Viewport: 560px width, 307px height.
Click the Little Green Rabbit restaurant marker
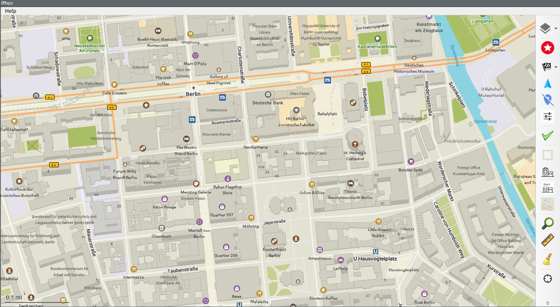coord(378,222)
